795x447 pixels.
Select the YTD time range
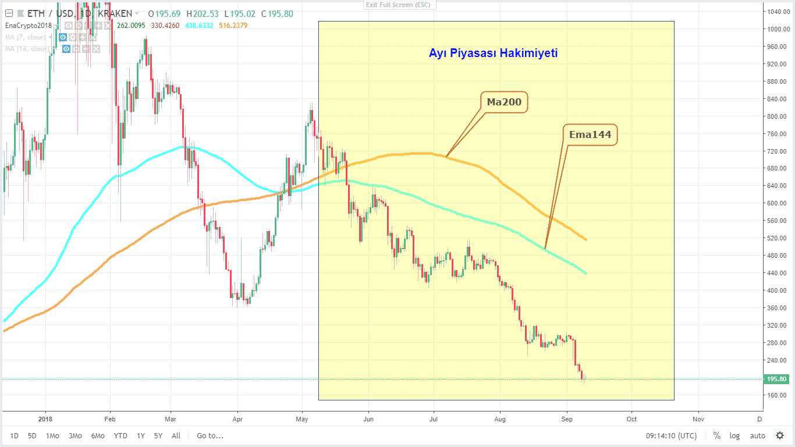pos(120,435)
